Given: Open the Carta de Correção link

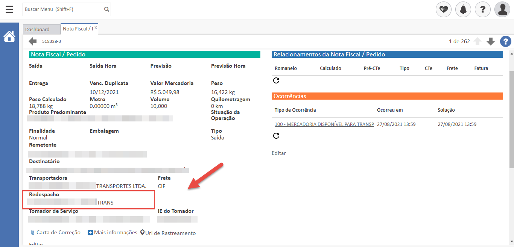Looking at the screenshot, I should 58,232.
